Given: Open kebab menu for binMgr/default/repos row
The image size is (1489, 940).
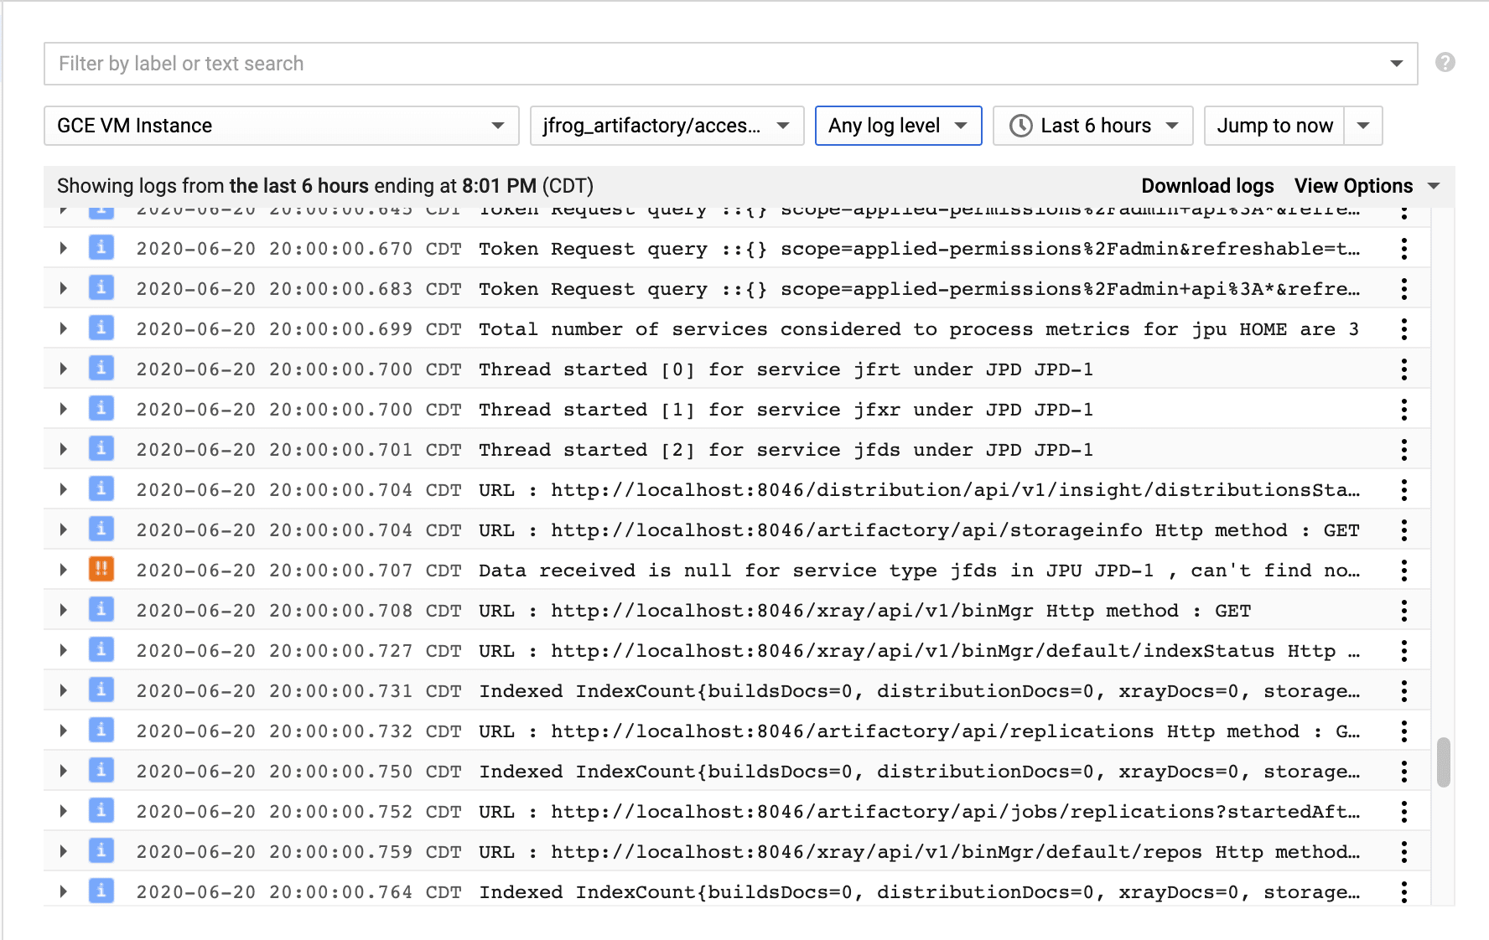Looking at the screenshot, I should click(x=1403, y=852).
